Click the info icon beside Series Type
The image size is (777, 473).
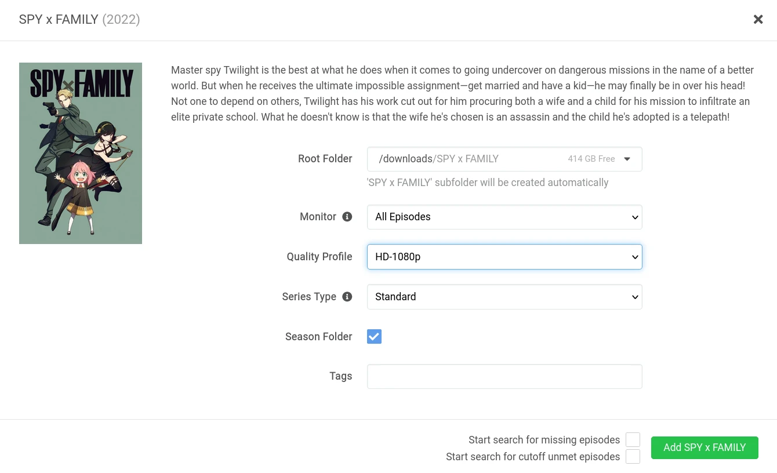(x=347, y=297)
